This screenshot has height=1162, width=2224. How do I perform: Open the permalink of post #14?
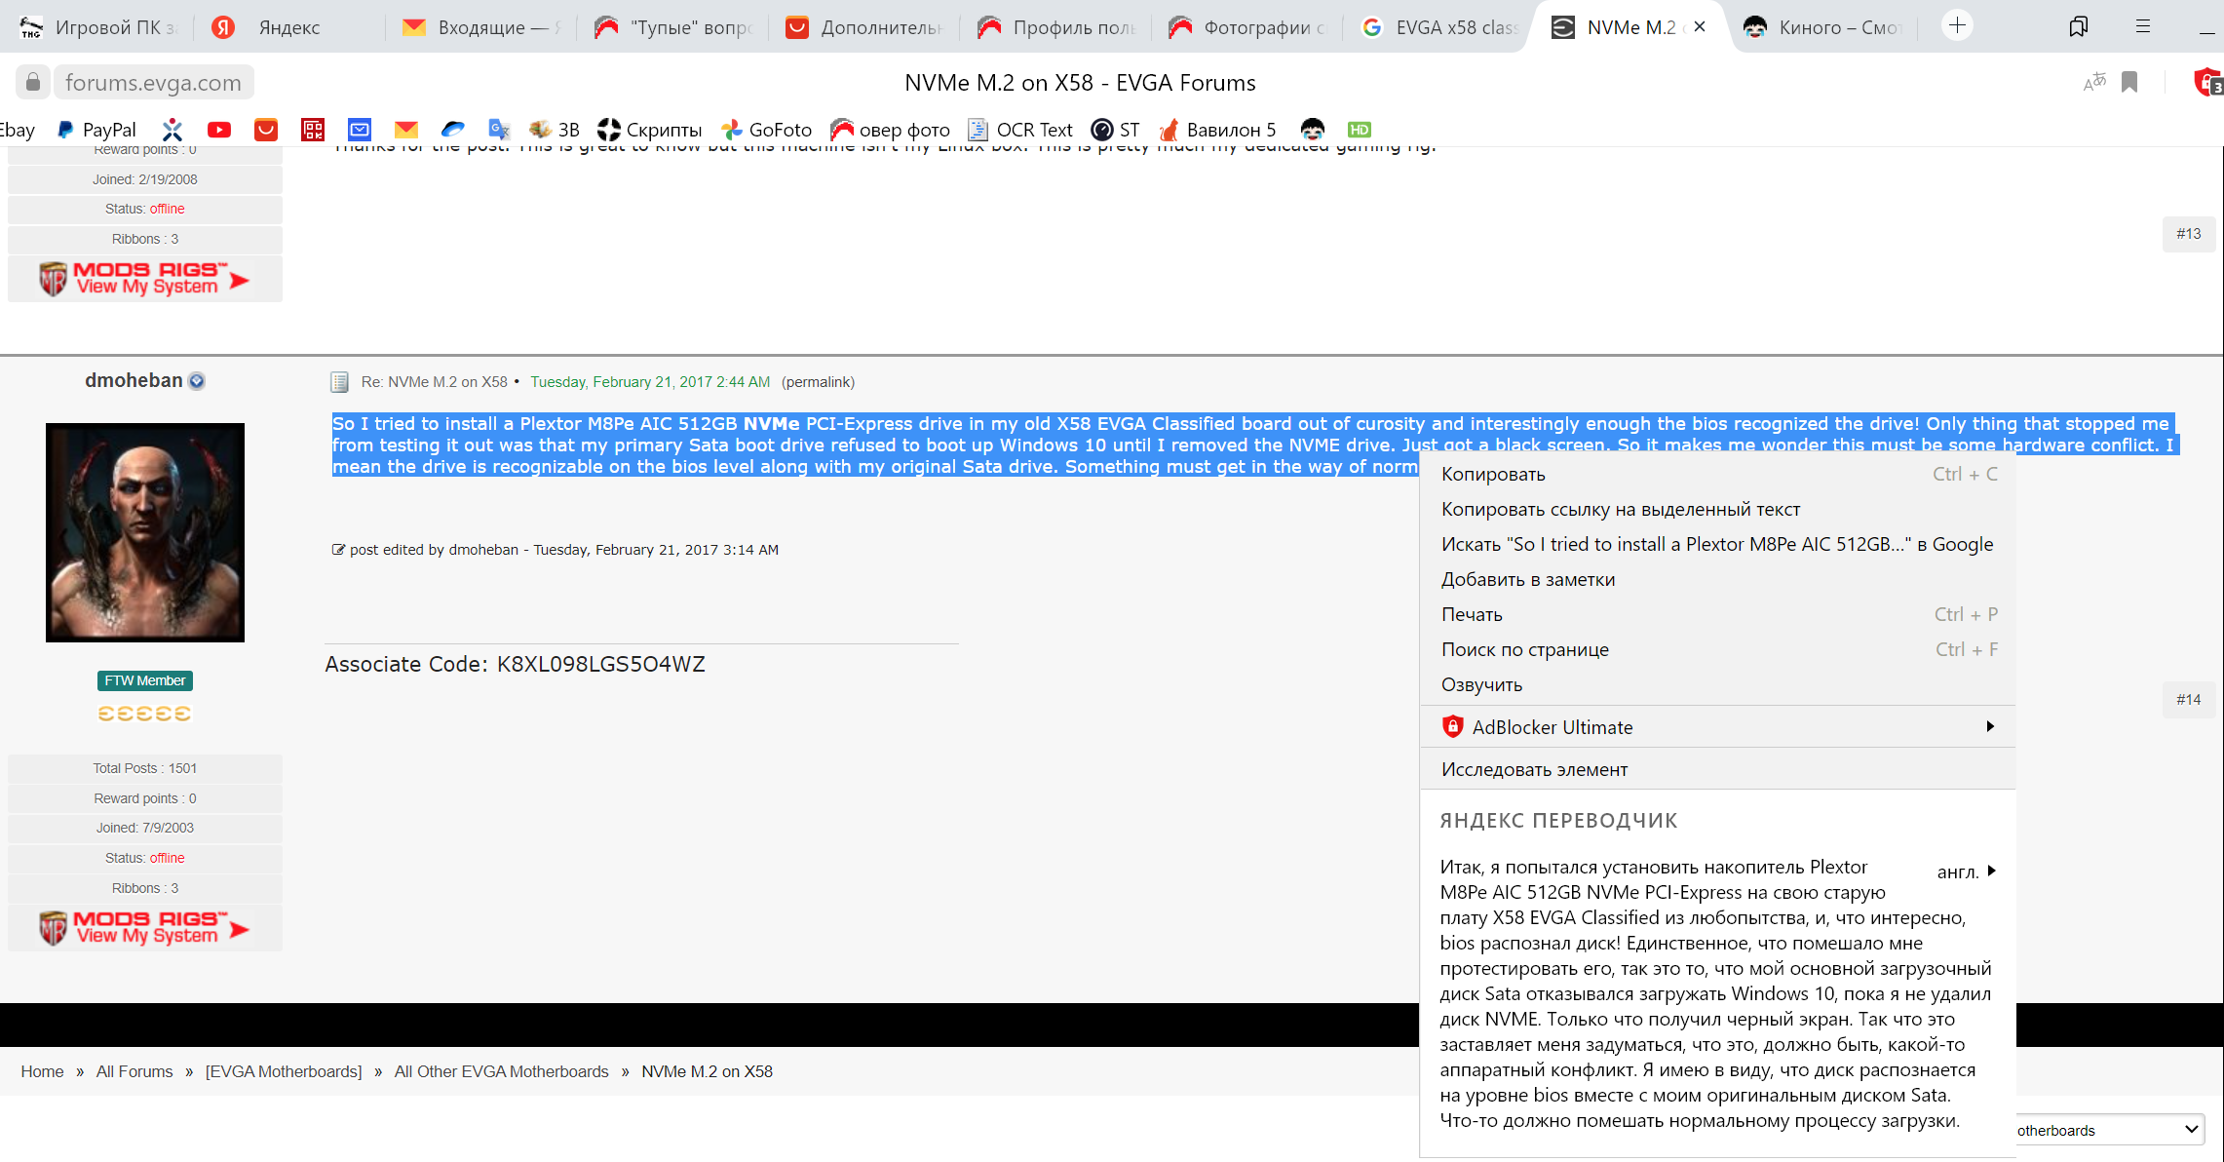click(818, 382)
